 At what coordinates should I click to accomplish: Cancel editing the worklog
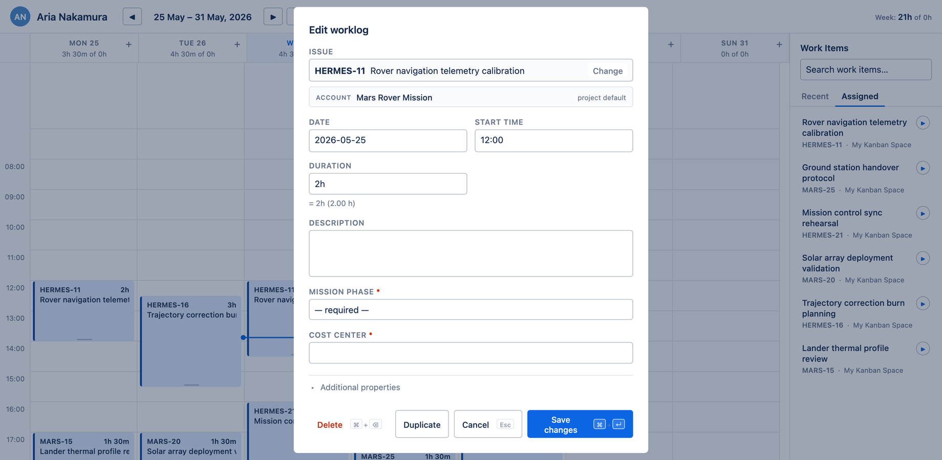(x=488, y=424)
